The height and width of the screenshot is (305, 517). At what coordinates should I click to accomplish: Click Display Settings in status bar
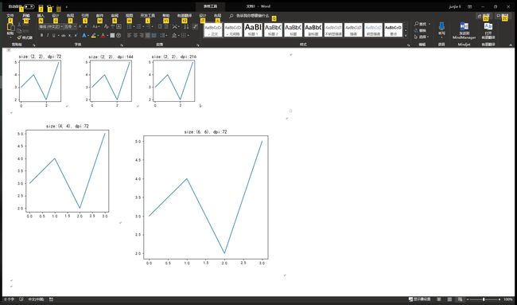pyautogui.click(x=419, y=299)
